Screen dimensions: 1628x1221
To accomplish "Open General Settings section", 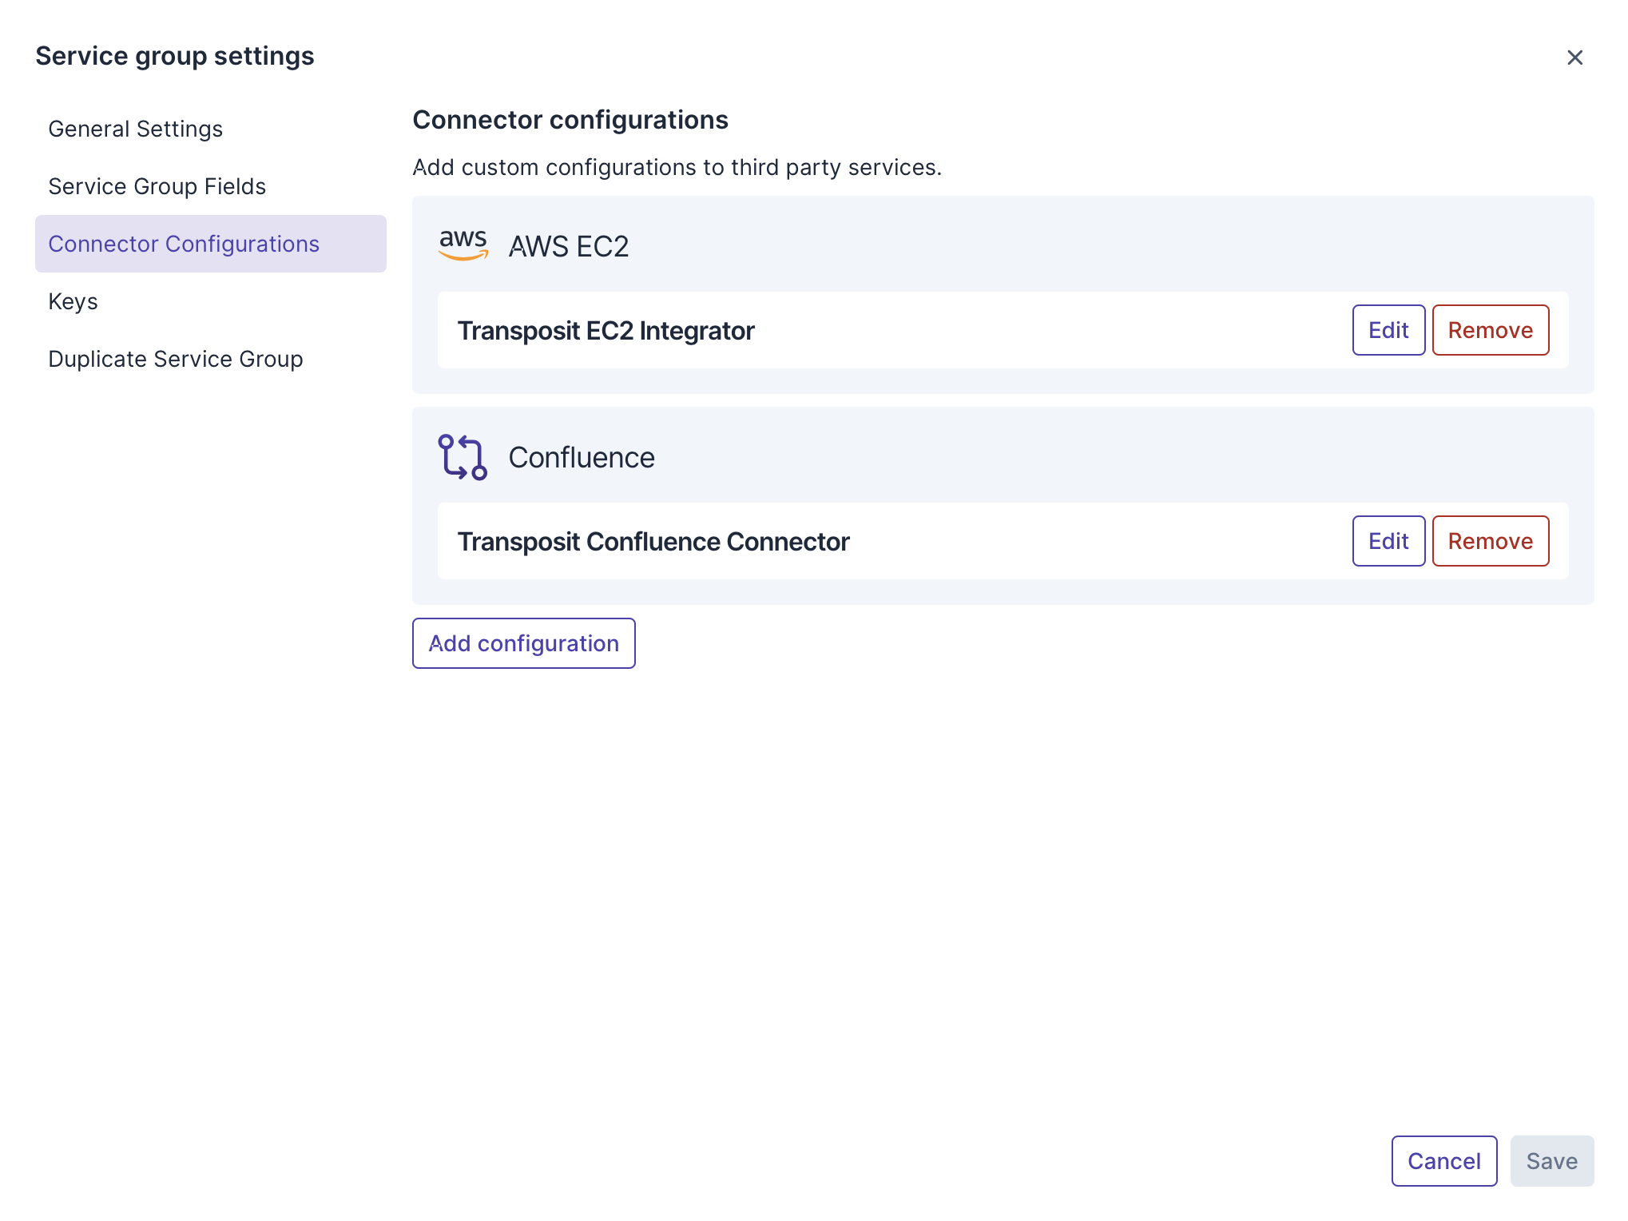I will (135, 129).
